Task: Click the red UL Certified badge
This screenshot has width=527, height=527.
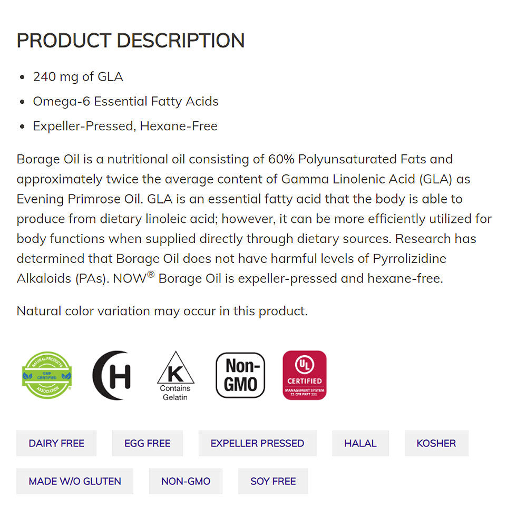Action: point(305,375)
